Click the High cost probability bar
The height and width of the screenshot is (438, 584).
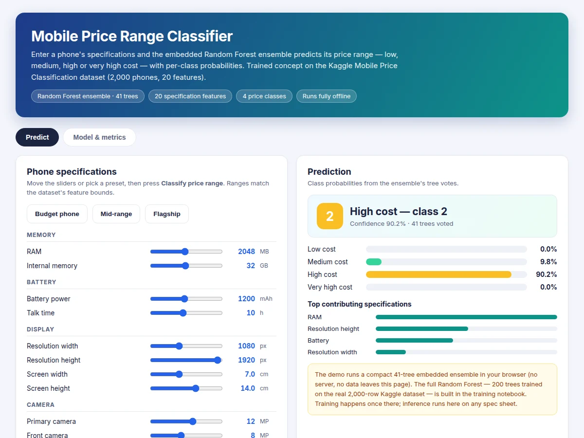click(446, 274)
